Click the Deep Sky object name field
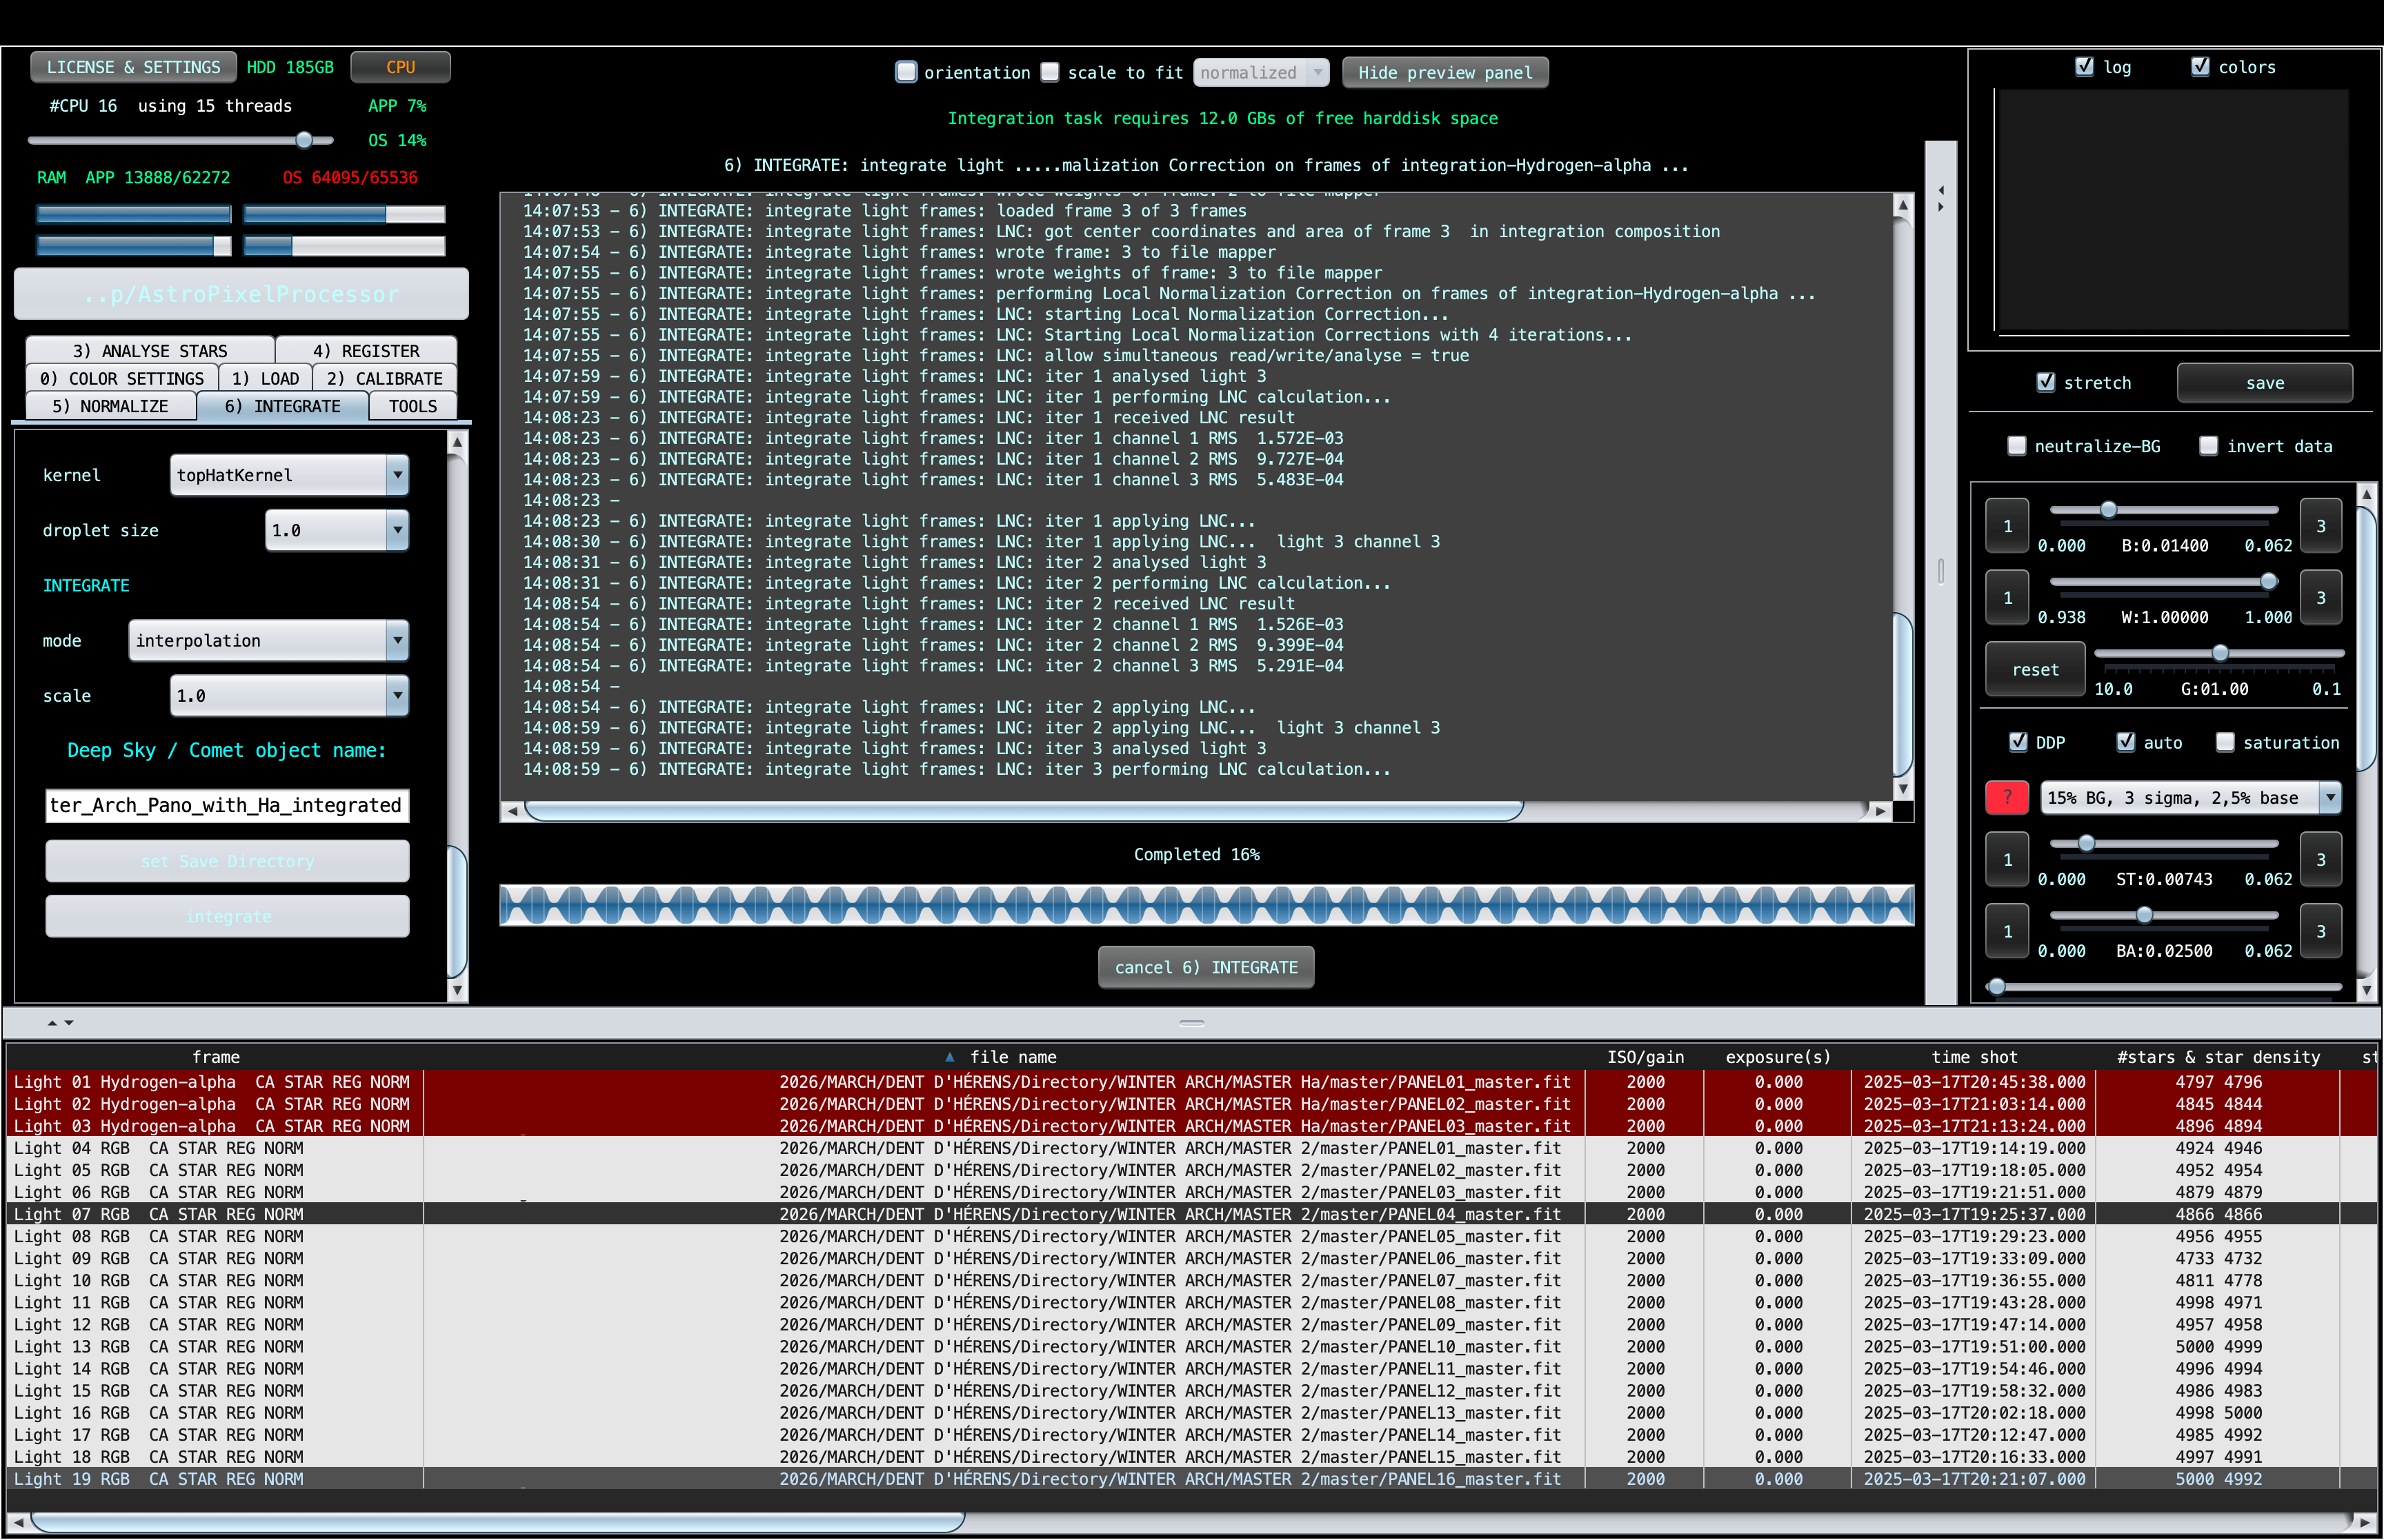Image resolution: width=2384 pixels, height=1540 pixels. (x=227, y=805)
